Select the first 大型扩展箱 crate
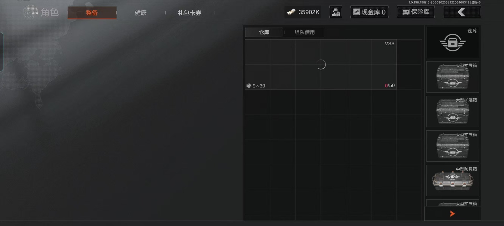The image size is (504, 226). click(453, 77)
